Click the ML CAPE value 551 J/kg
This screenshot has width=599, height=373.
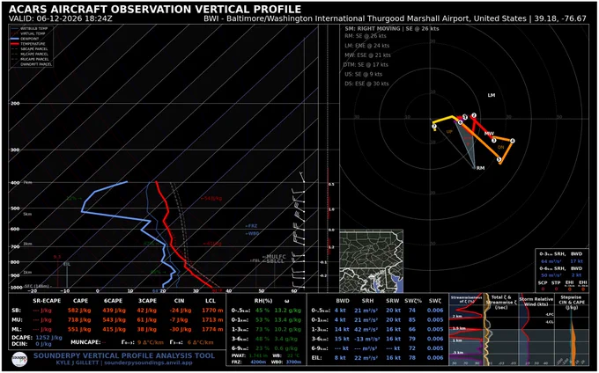(80, 330)
